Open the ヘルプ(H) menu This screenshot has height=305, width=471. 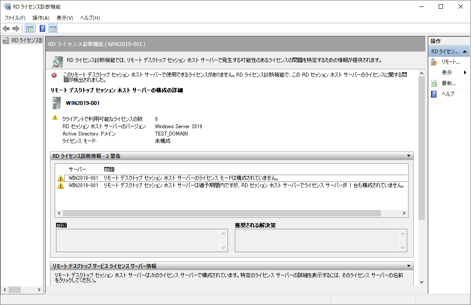tap(90, 18)
